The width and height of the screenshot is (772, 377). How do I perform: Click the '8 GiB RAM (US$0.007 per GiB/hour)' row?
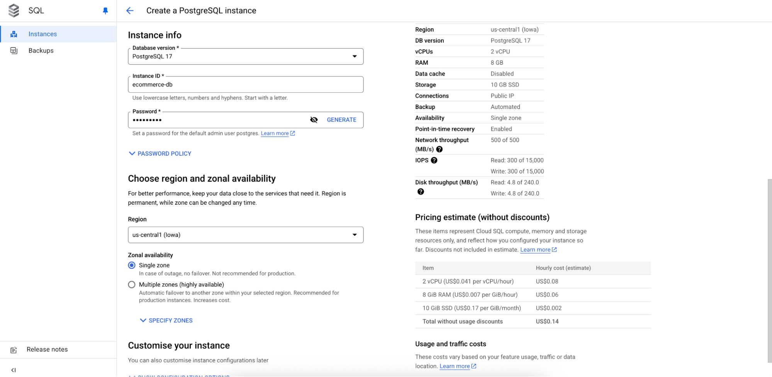click(x=533, y=295)
